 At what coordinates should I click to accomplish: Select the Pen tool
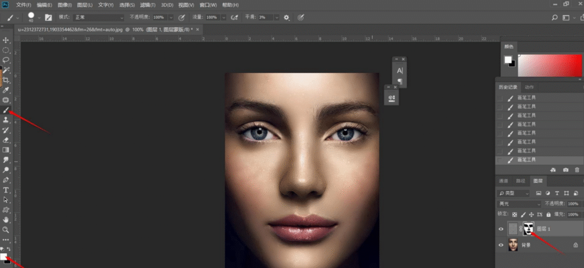coord(6,180)
